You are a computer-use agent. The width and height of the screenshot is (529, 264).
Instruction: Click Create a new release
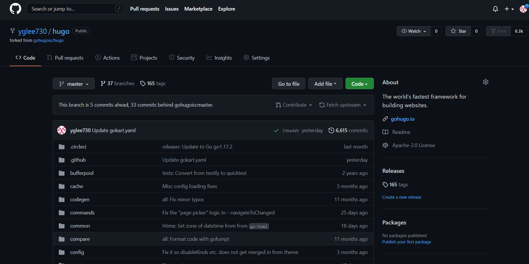tap(402, 197)
